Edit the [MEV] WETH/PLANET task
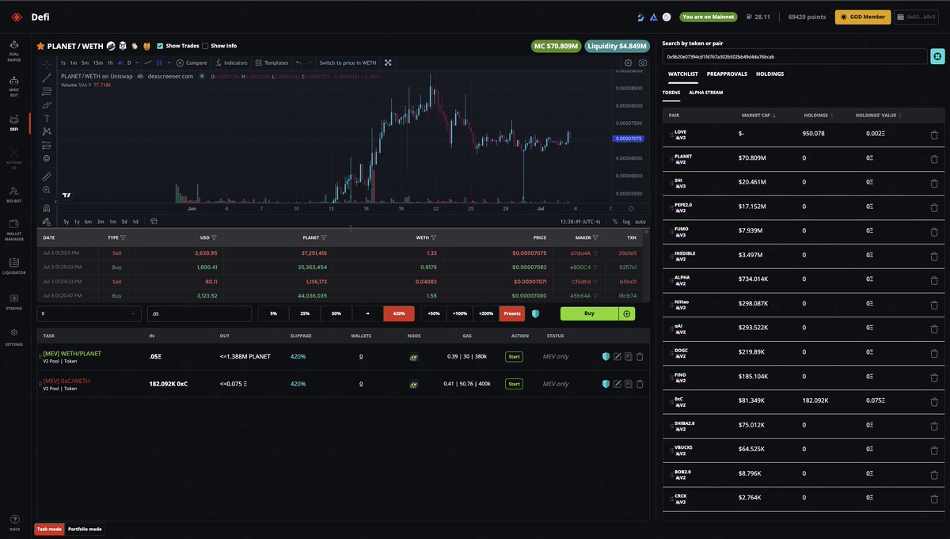This screenshot has height=539, width=950. coord(617,357)
